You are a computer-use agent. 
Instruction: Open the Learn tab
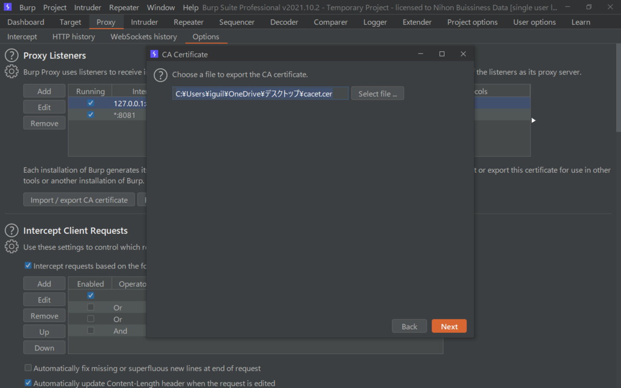pyautogui.click(x=581, y=22)
